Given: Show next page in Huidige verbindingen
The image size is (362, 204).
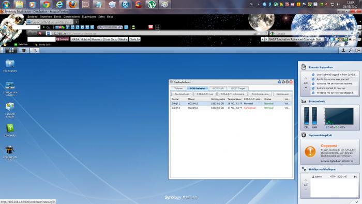Looking at the screenshot, I should click(x=306, y=190).
